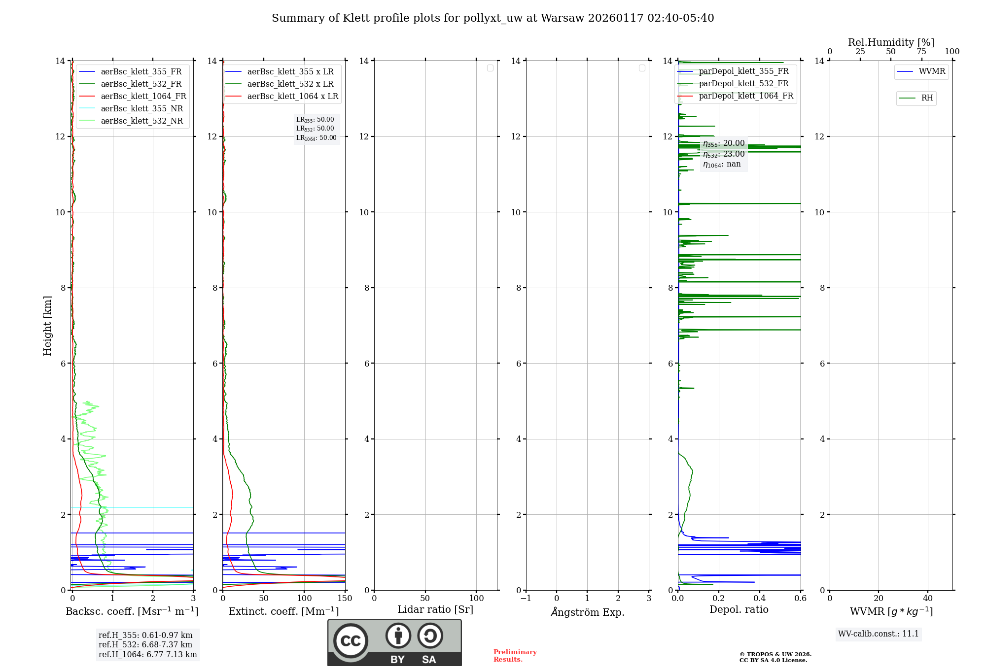The height and width of the screenshot is (670, 986).
Task: Click the aerBsc_klett_1064 x LR legend entry
Action: coord(292,96)
